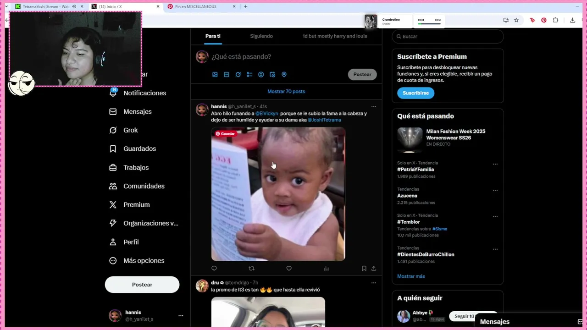This screenshot has height=330, width=587.
Task: Open the @JoshiTetrama mention link
Action: click(324, 120)
